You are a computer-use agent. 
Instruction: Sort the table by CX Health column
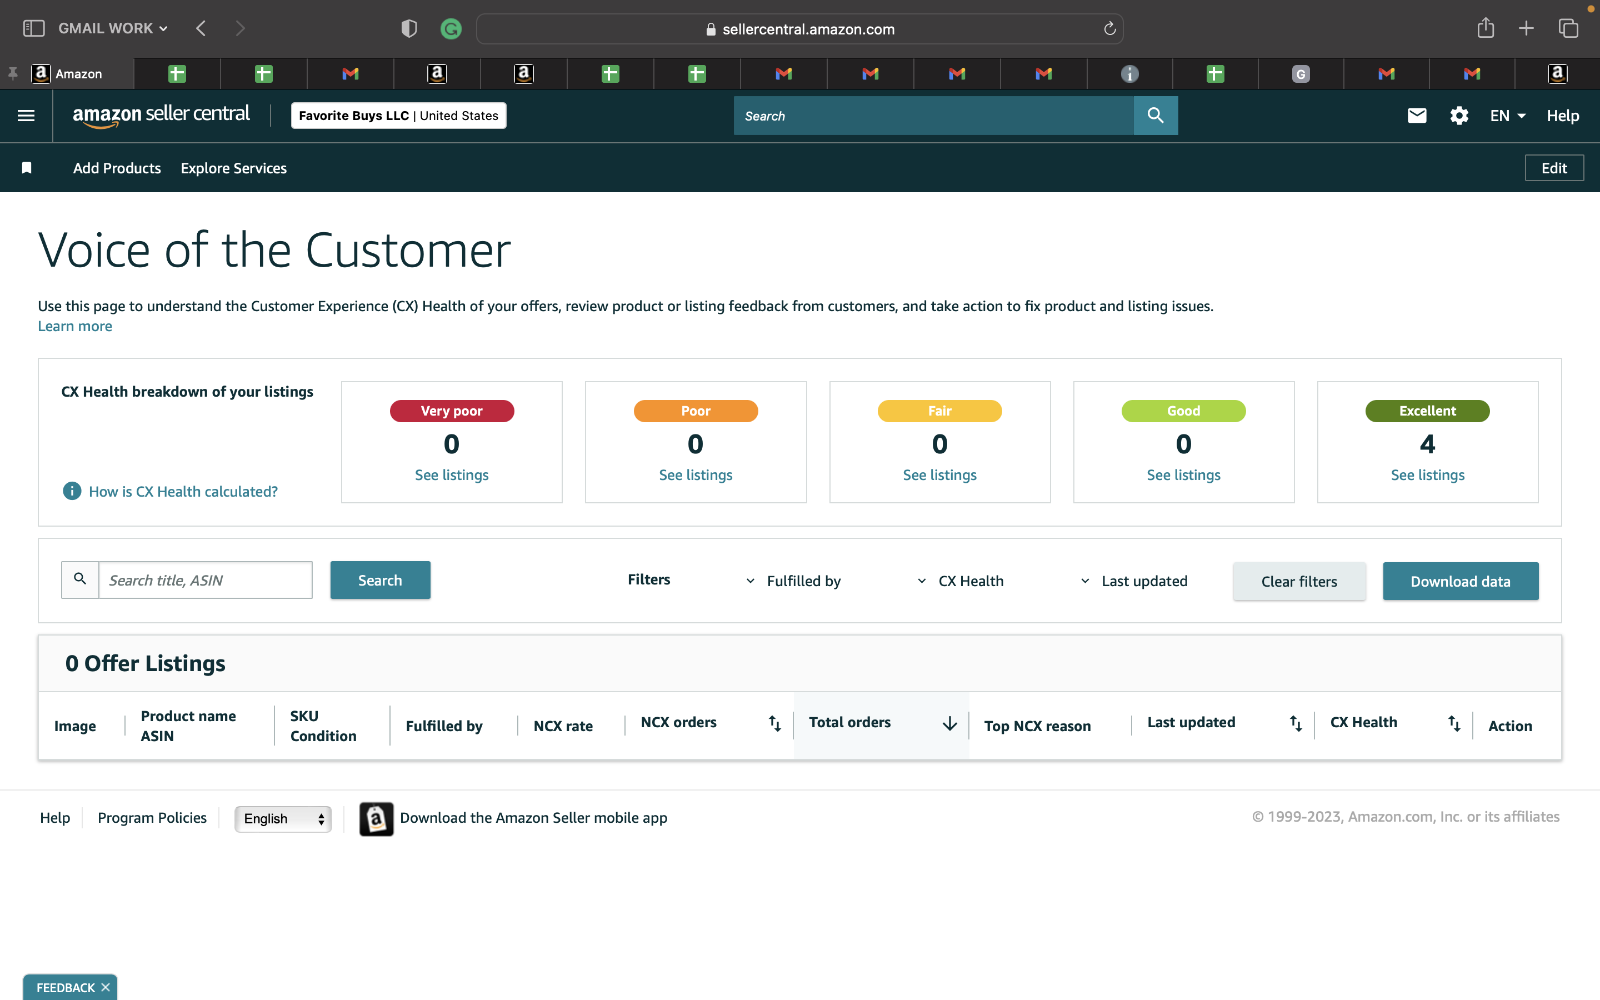point(1454,723)
